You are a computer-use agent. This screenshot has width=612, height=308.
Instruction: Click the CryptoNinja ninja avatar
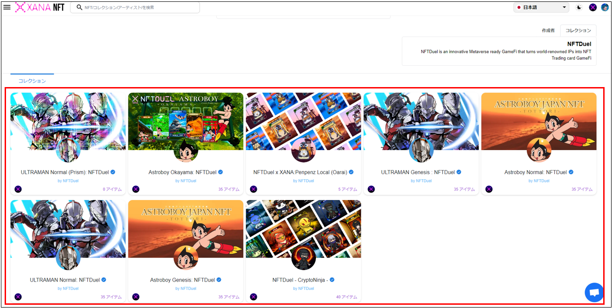(303, 258)
